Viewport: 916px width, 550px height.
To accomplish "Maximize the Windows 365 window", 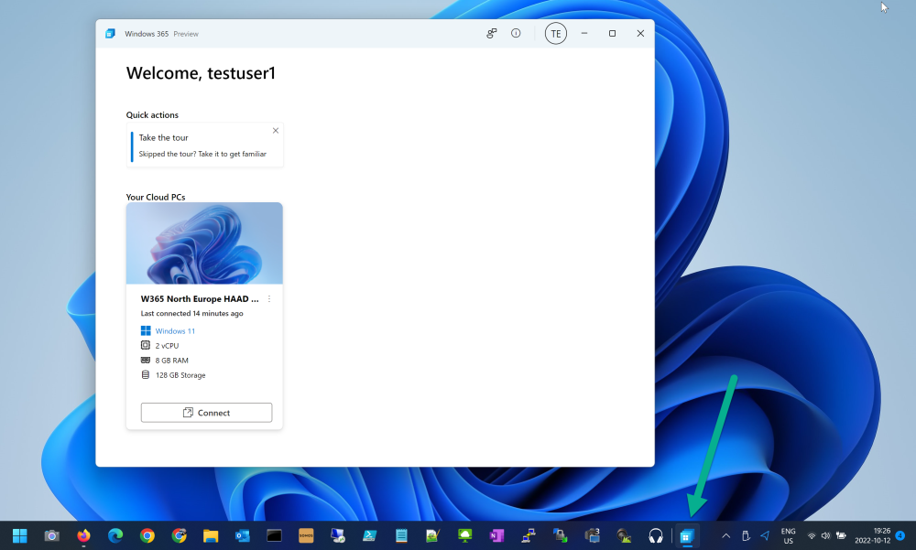I will coord(612,33).
